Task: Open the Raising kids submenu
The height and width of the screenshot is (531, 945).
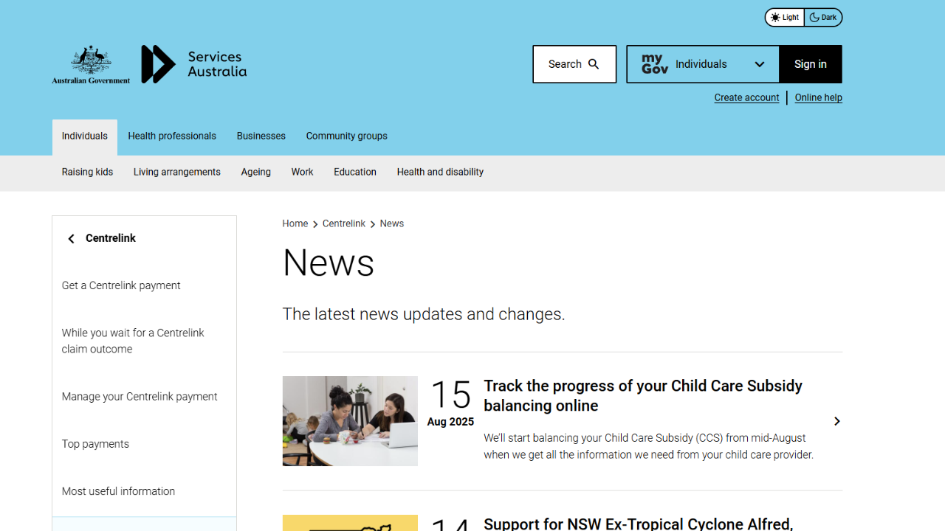Action: tap(87, 172)
